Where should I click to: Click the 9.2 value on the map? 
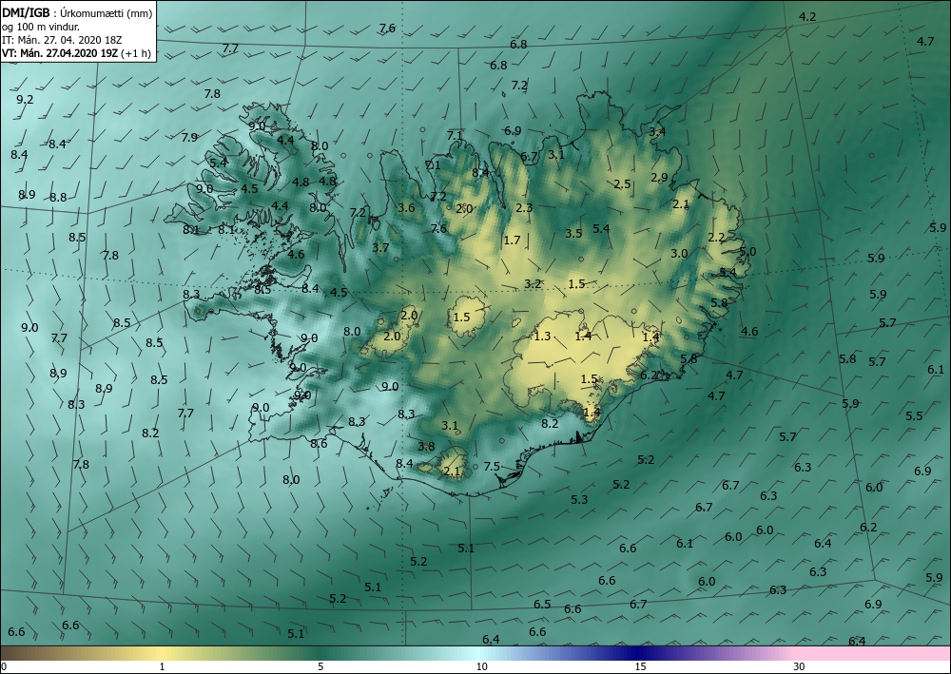(25, 100)
